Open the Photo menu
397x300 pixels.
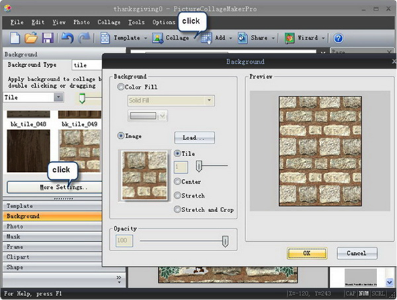pyautogui.click(x=81, y=22)
